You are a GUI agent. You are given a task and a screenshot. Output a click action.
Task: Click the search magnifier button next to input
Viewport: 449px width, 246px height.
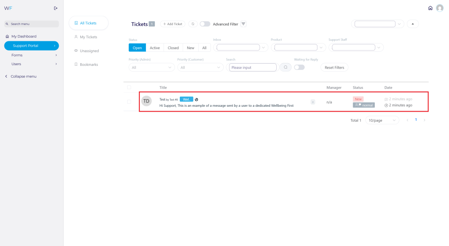click(285, 67)
